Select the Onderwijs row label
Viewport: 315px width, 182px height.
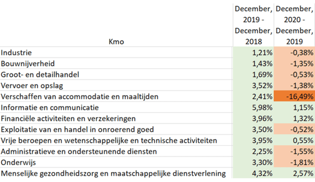18,163
